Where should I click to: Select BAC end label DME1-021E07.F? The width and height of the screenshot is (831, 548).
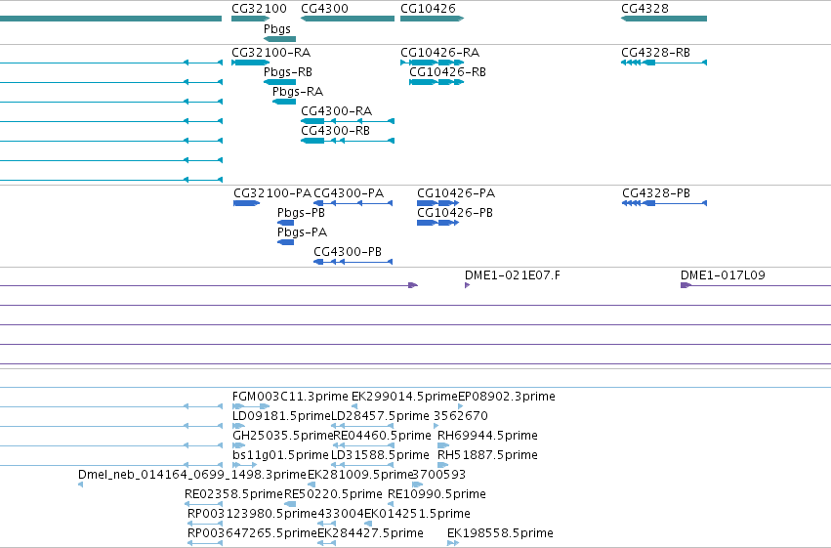[512, 275]
